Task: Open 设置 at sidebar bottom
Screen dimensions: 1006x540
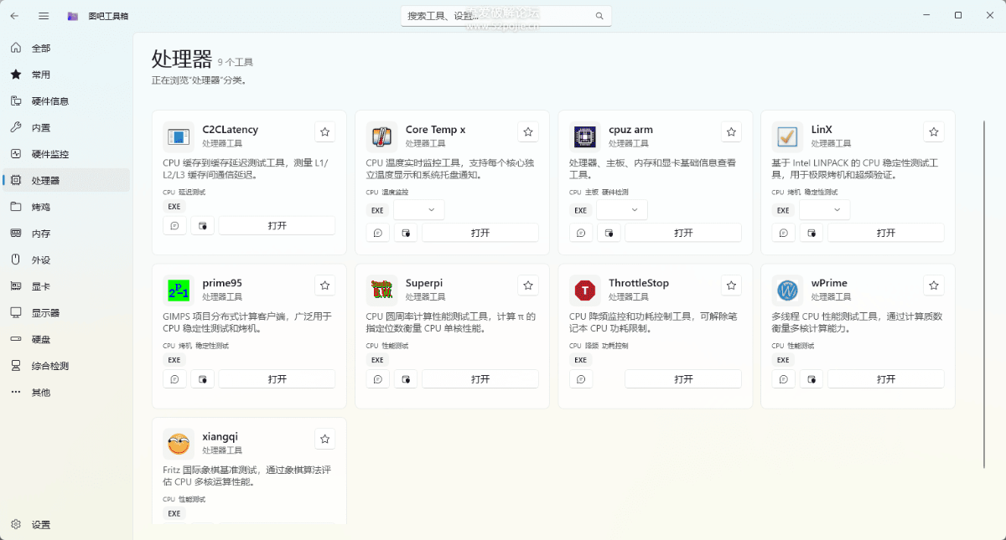Action: tap(66, 525)
